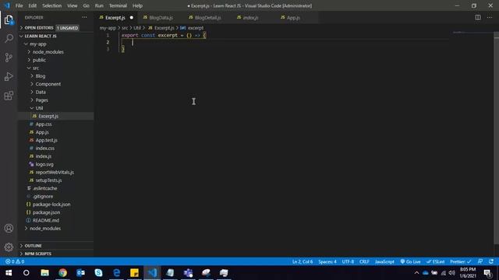
Task: Open Explorer panel Views and More Actions ellipsis
Action: coord(84,17)
